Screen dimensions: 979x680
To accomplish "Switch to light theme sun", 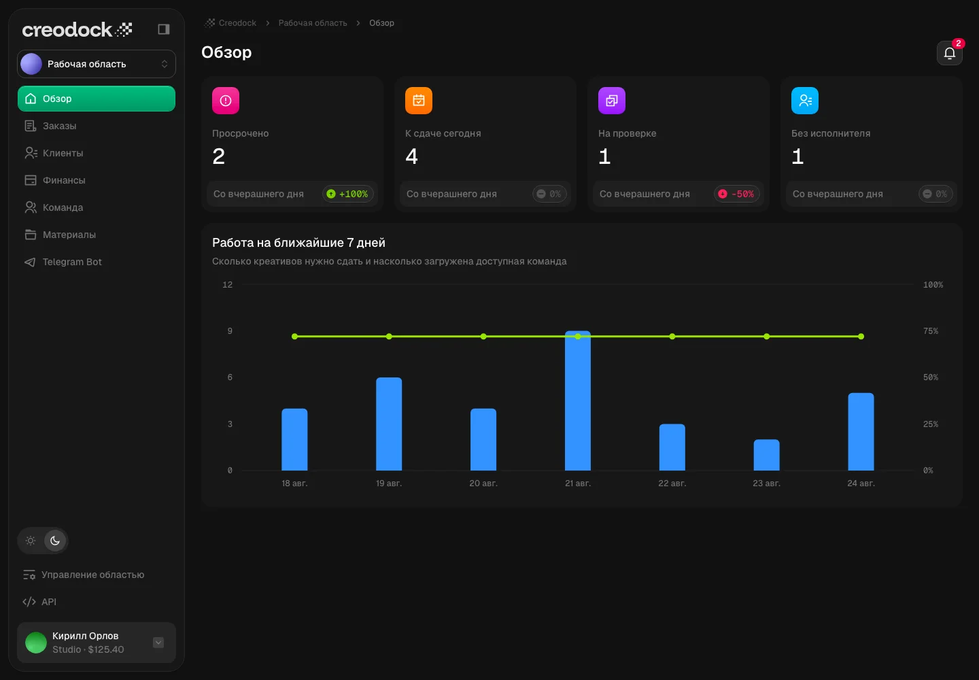I will (x=31, y=541).
